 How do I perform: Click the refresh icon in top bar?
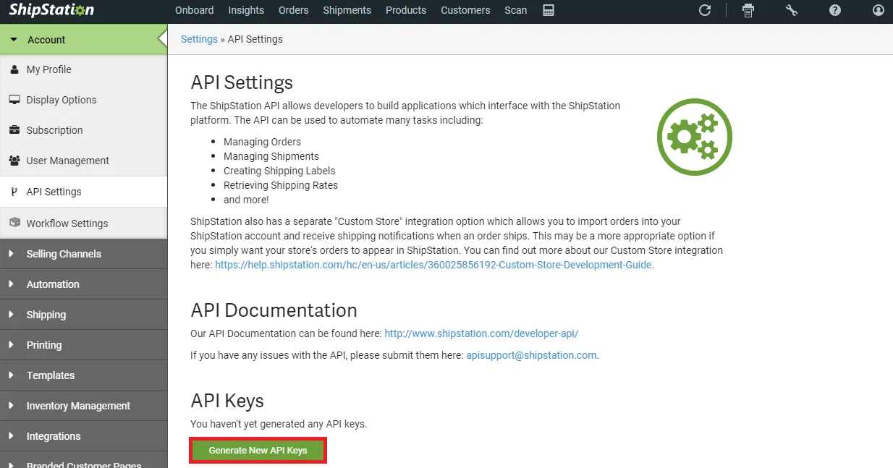705,10
